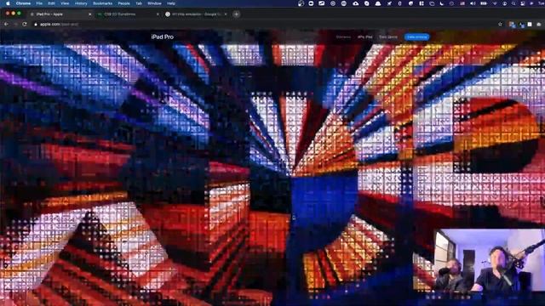The image size is (545, 306).
Task: Open the History menu
Action: pyautogui.click(x=81, y=3)
